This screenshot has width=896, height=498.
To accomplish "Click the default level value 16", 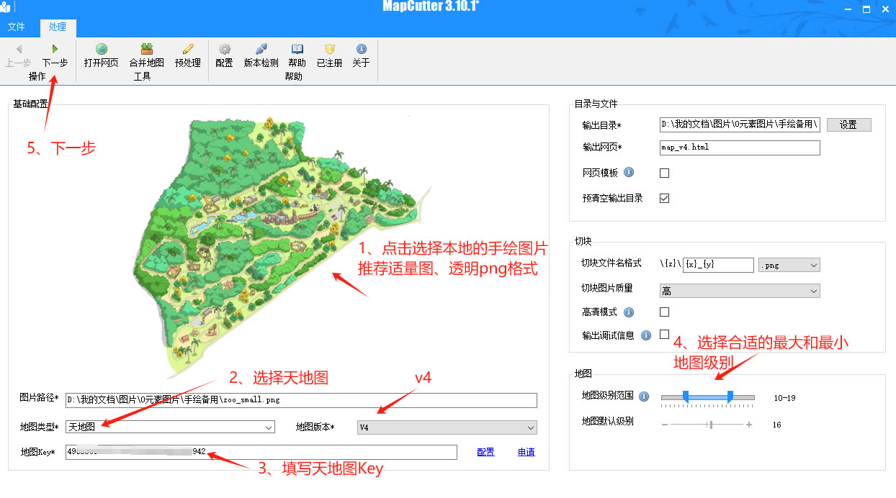I will 777,425.
